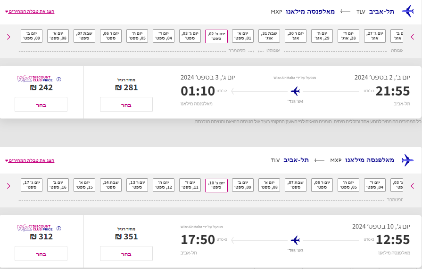Click plane icon on the 12:55–17:50 flight line

296,240
